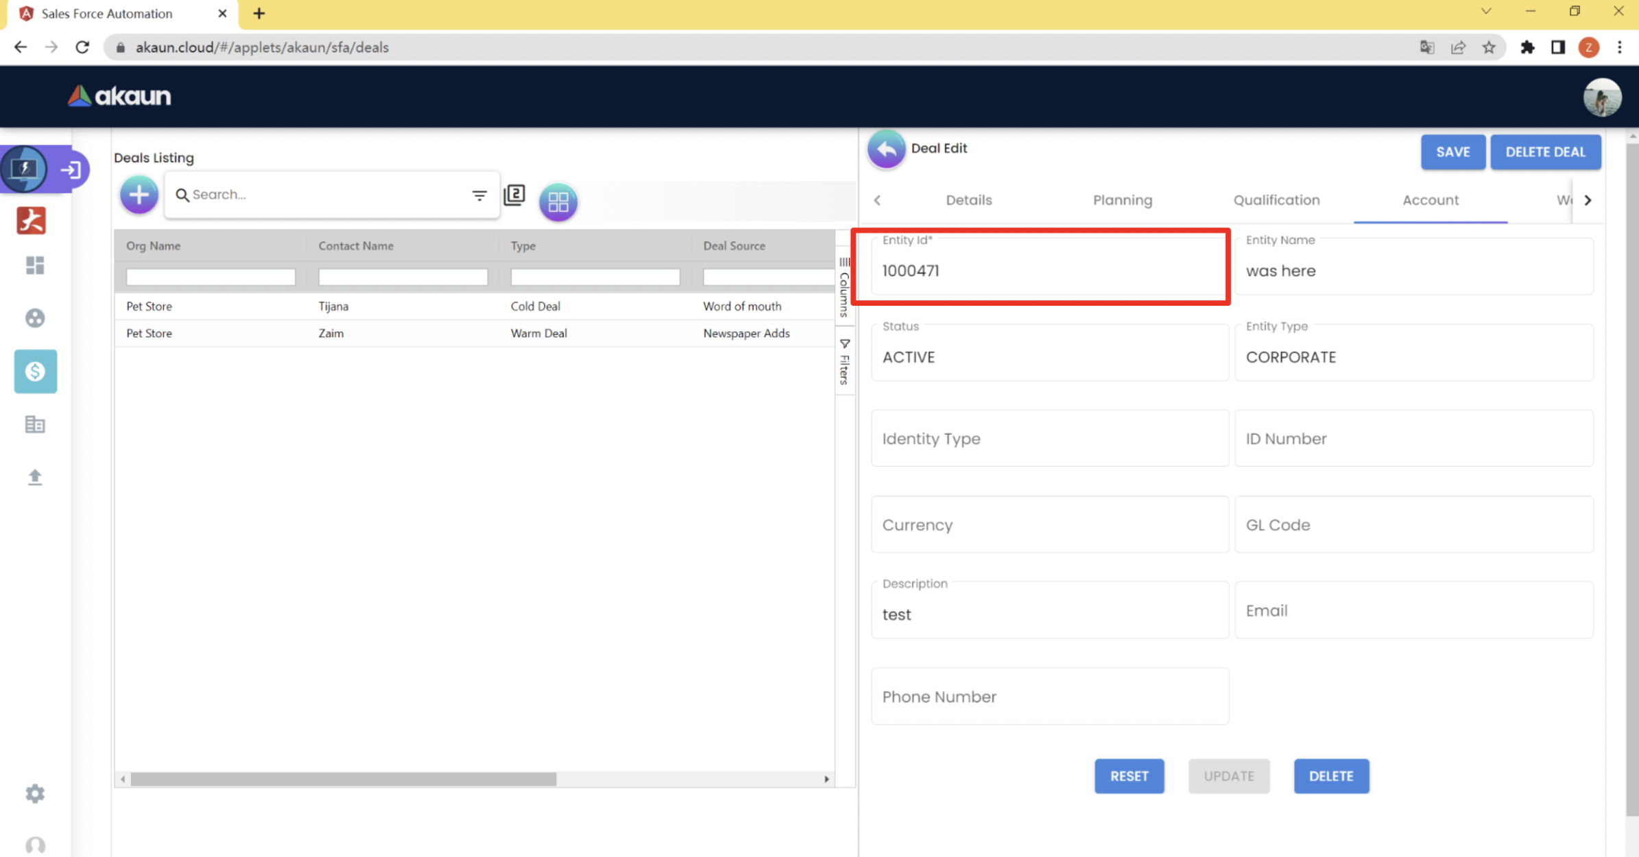The image size is (1639, 857).
Task: Click the layered pages icon with number 2
Action: [x=514, y=195]
